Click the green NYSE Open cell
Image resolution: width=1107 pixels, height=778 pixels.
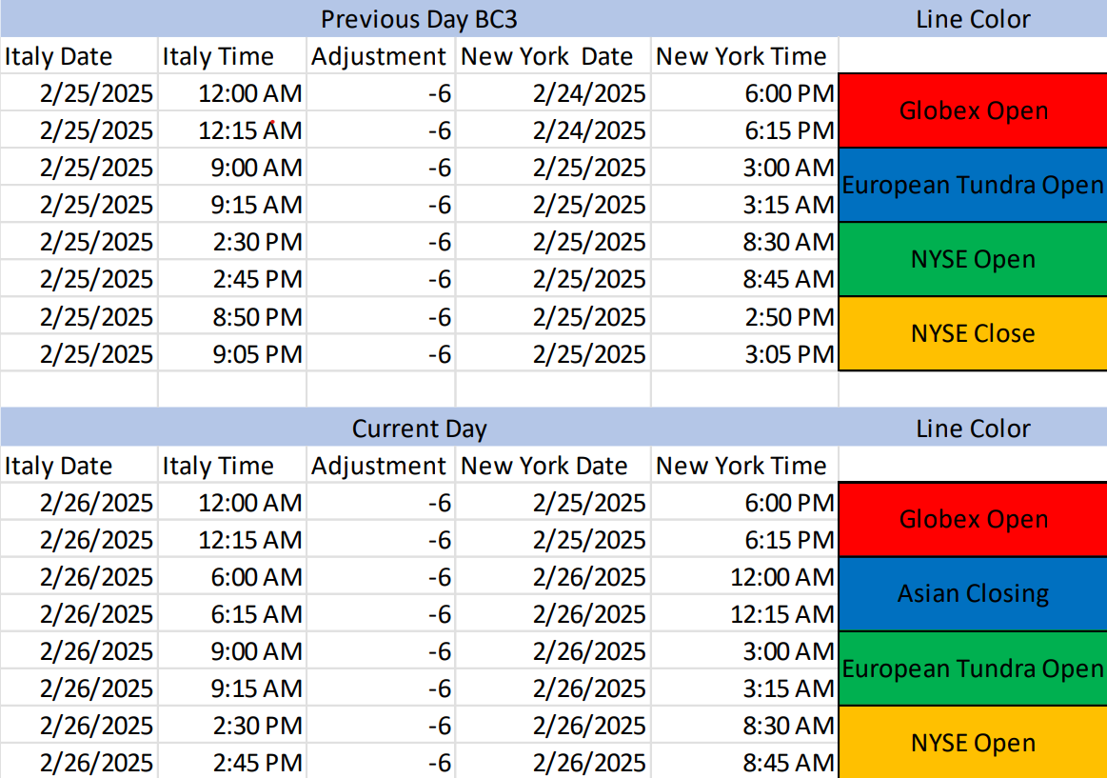pyautogui.click(x=972, y=260)
